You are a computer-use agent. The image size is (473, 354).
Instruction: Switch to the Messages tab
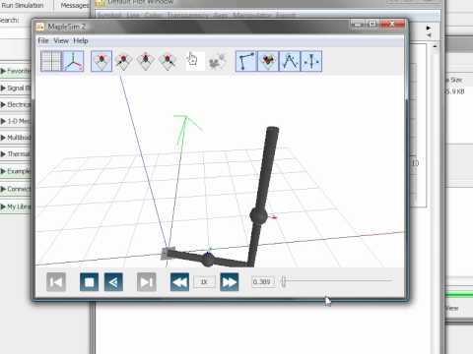click(x=74, y=6)
